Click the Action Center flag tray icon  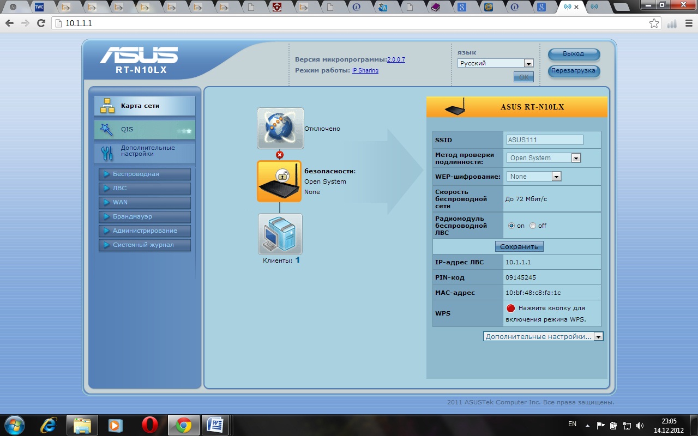coord(600,425)
